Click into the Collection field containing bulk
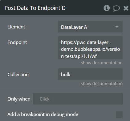This screenshot has width=130, height=121. click(x=90, y=74)
